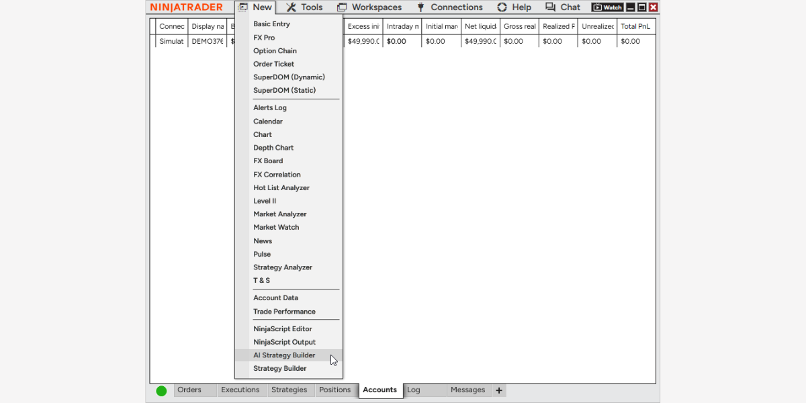
Task: Click the $49,990 net liquidation cell
Action: [x=480, y=41]
